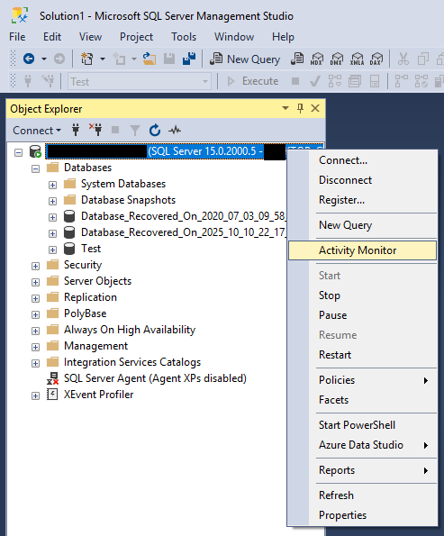Click the XMLA query icon
This screenshot has width=444, height=536.
[x=357, y=59]
